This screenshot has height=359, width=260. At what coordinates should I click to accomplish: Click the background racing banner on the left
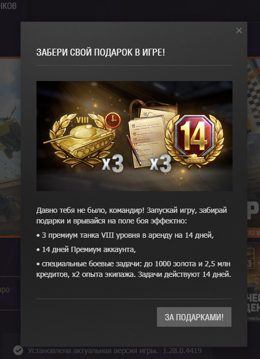click(x=10, y=147)
